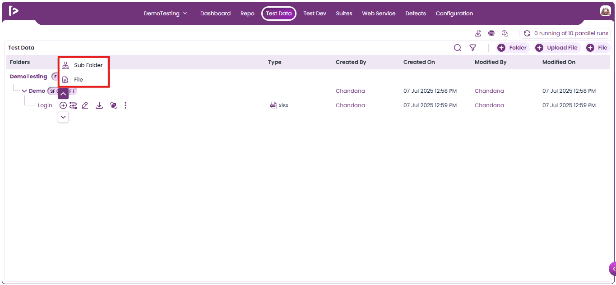
Task: Collapse the Demo folder chevron
Action: click(24, 91)
